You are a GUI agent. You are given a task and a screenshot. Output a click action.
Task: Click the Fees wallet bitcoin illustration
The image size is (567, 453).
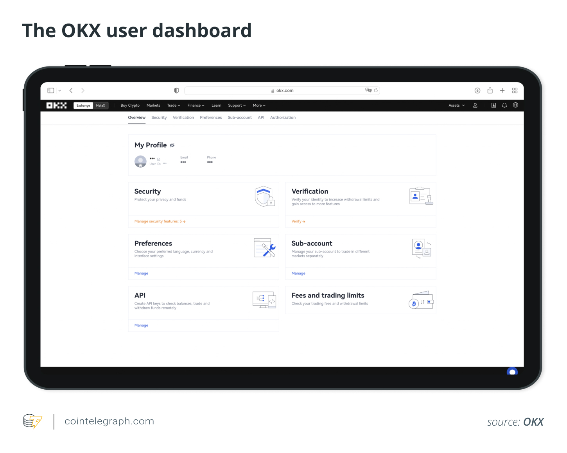[421, 300]
